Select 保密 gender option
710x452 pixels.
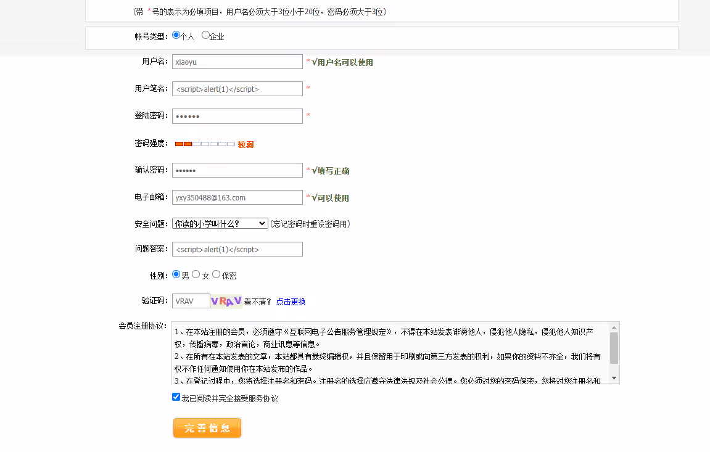pos(217,274)
